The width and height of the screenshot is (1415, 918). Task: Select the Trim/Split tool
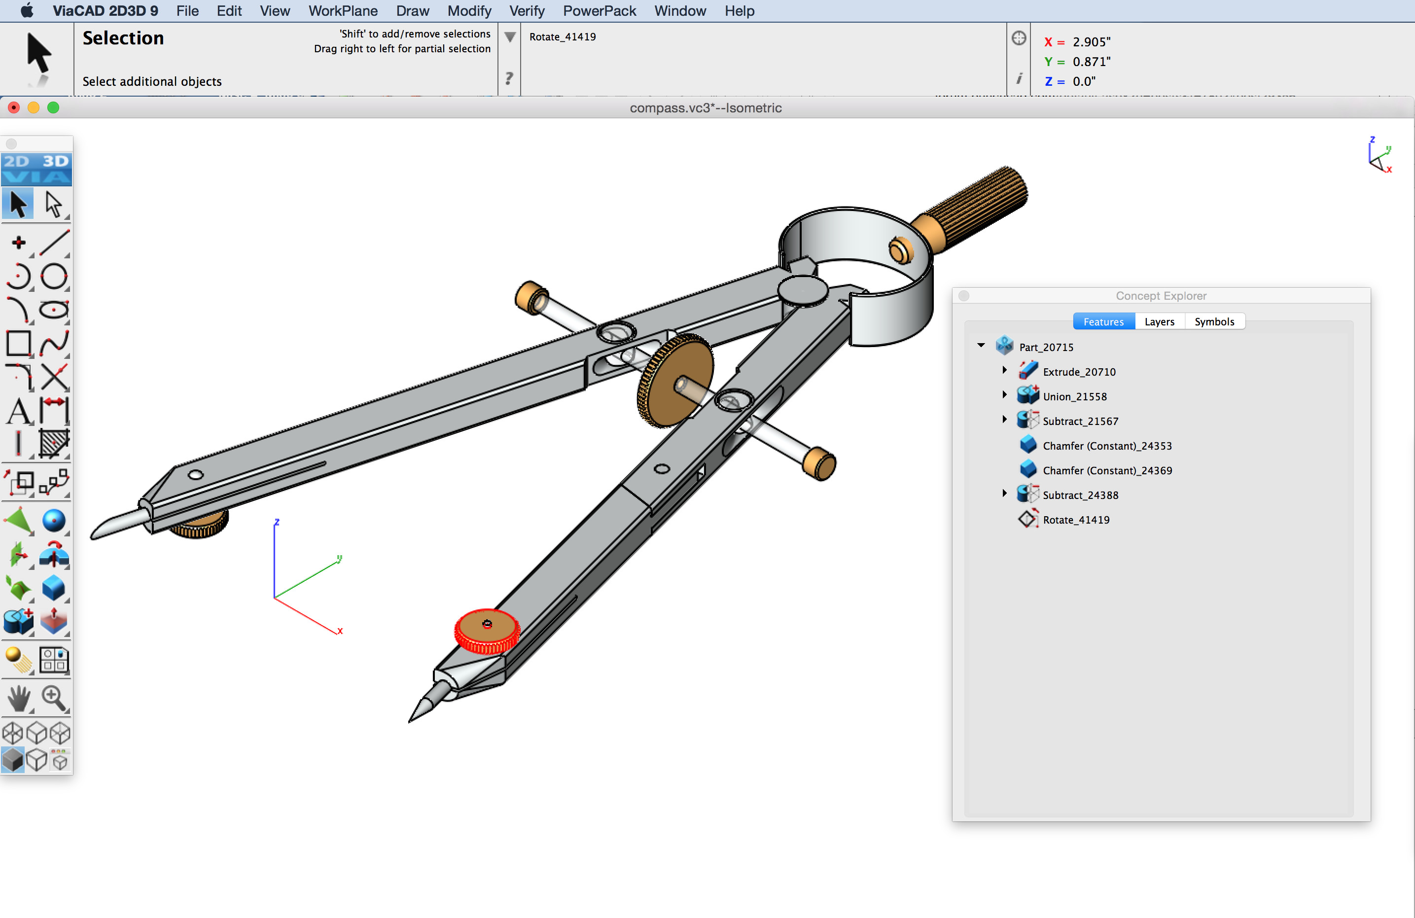[x=55, y=376]
